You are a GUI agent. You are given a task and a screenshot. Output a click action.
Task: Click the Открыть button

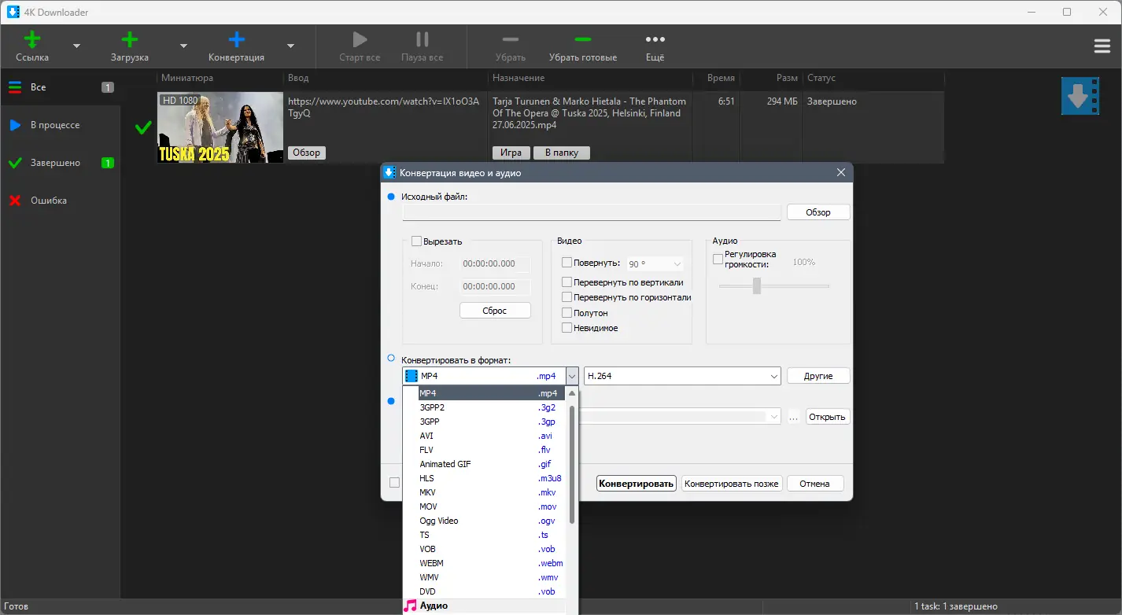(x=827, y=417)
